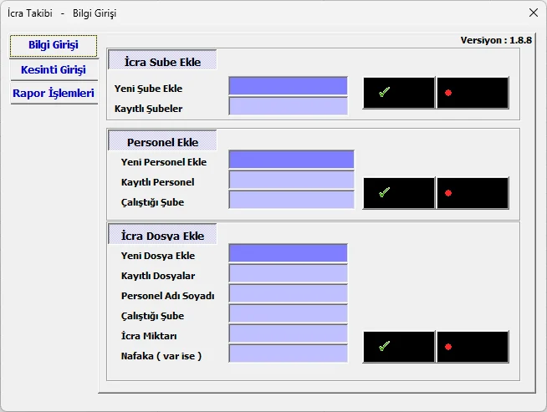The image size is (547, 412).
Task: Click the Yeni Dosya Ekle input field
Action: coord(288,253)
